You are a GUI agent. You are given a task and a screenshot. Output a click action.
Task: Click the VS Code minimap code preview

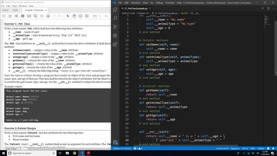tap(268, 22)
